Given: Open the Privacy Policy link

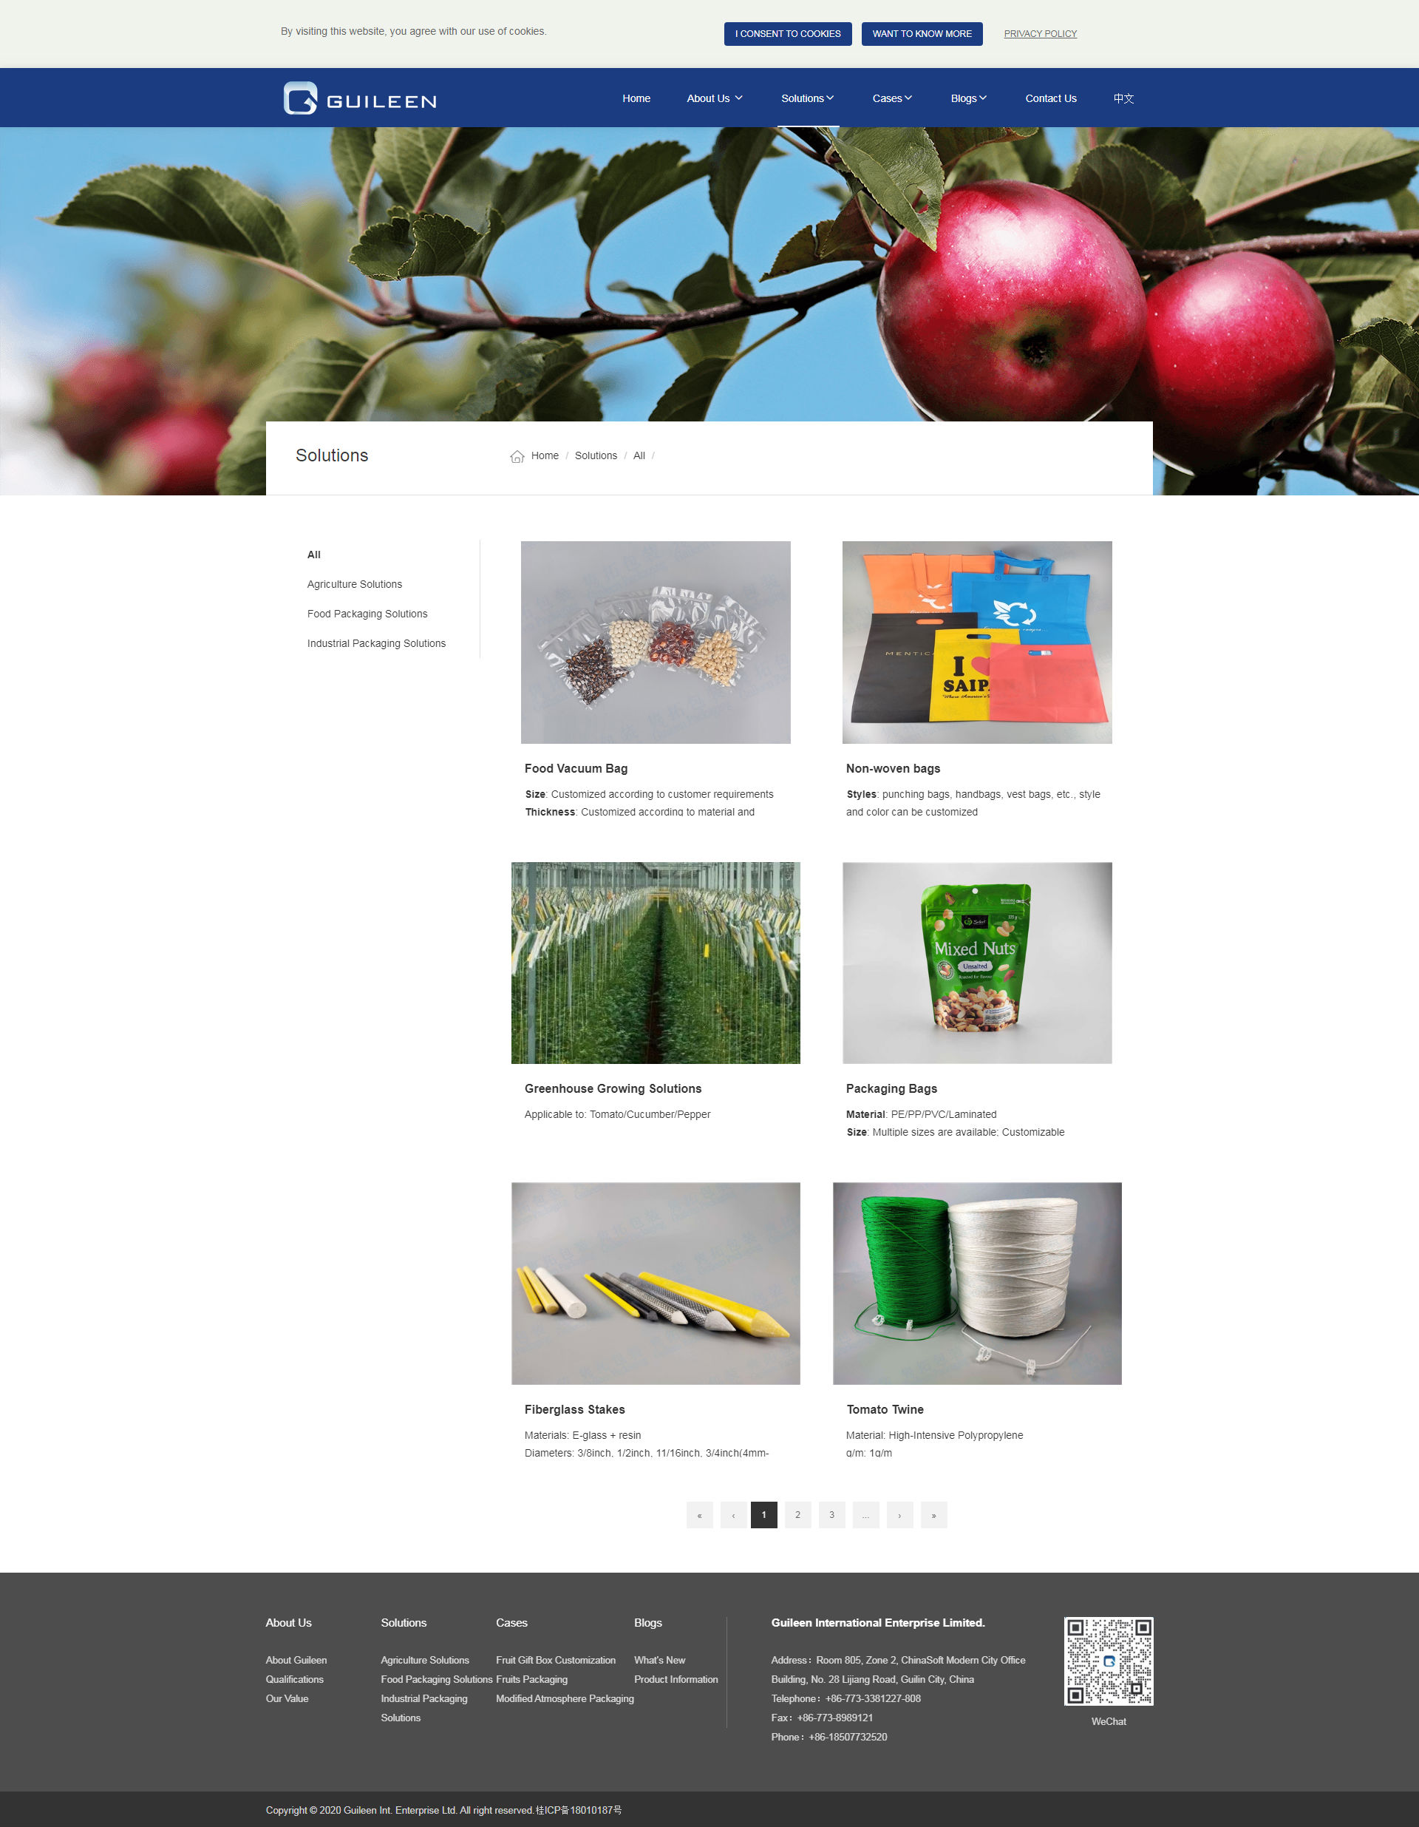Looking at the screenshot, I should [1039, 33].
